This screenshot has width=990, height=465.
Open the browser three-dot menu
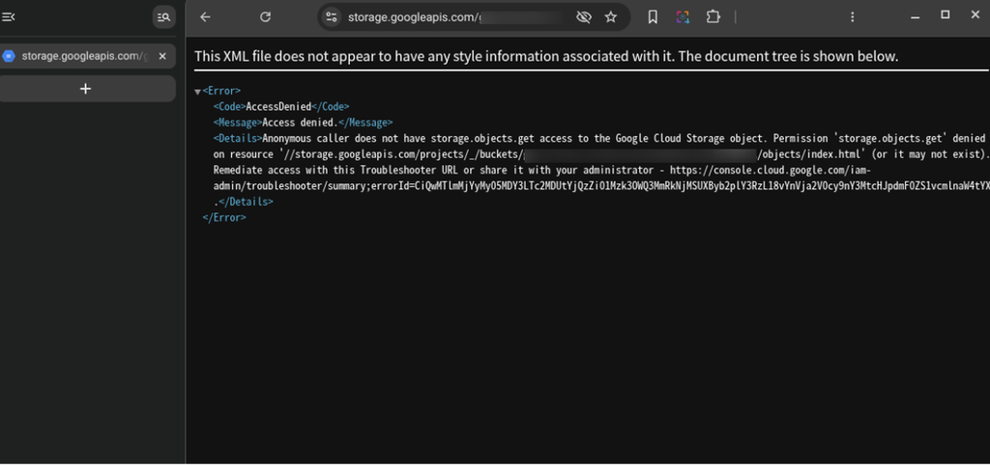click(x=852, y=17)
